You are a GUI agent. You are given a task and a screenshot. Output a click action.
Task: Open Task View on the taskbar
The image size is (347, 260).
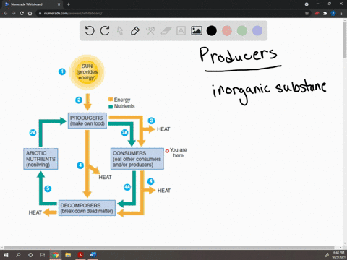tap(43, 255)
